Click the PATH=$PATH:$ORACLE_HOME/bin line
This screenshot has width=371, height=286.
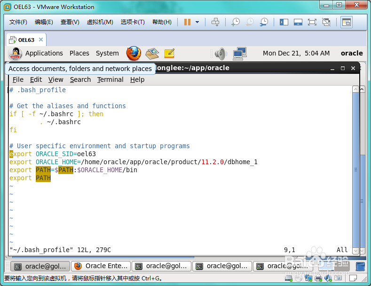tap(73, 170)
